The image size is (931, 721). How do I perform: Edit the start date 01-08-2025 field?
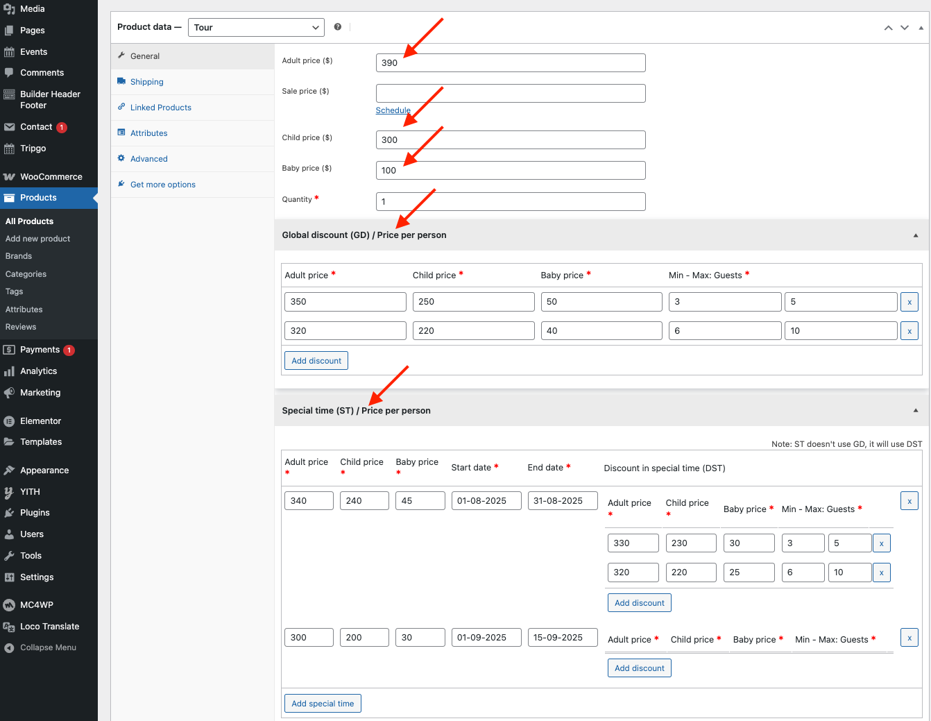pos(486,501)
